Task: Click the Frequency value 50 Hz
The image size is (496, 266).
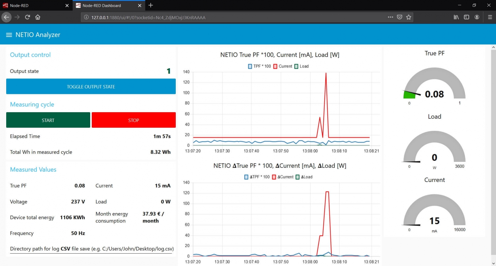Action: pyautogui.click(x=78, y=233)
